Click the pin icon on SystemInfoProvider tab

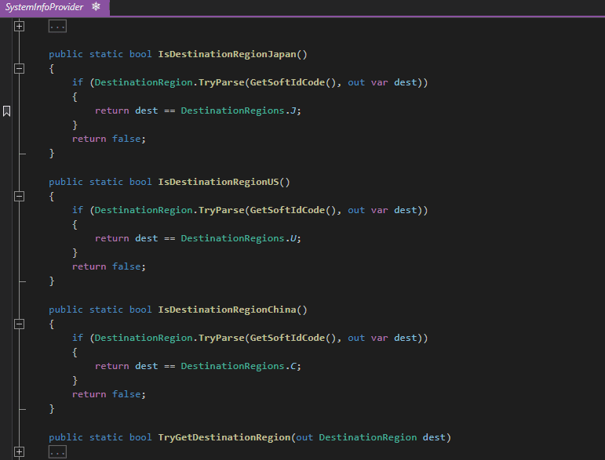pyautogui.click(x=96, y=6)
